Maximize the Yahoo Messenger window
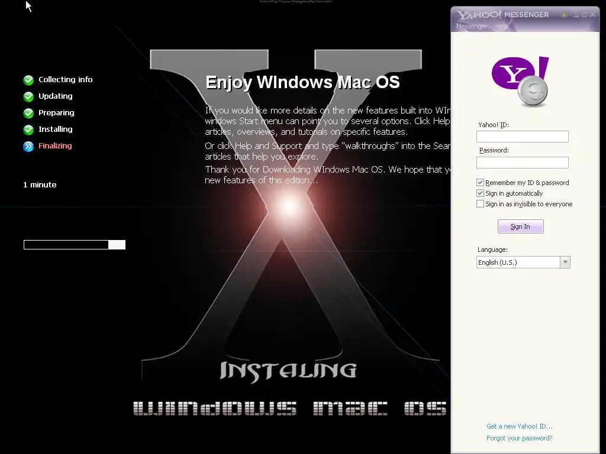The height and width of the screenshot is (454, 606). (x=584, y=15)
